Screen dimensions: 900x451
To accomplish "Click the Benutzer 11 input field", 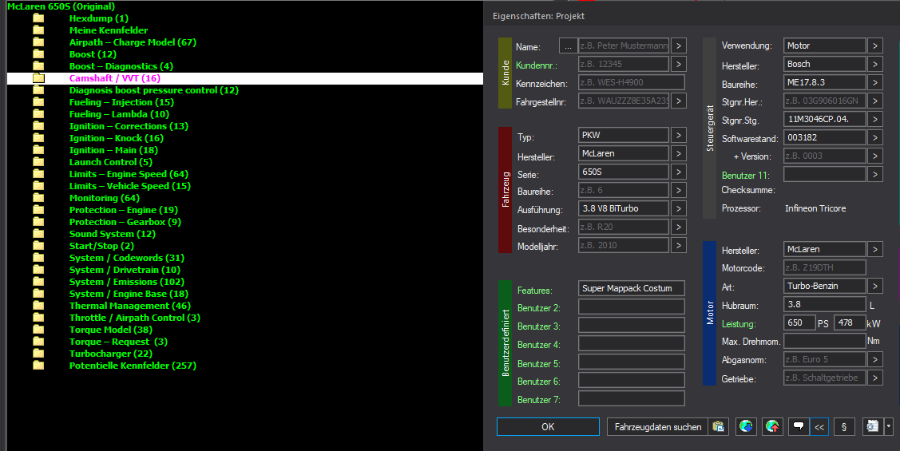I will 825,175.
